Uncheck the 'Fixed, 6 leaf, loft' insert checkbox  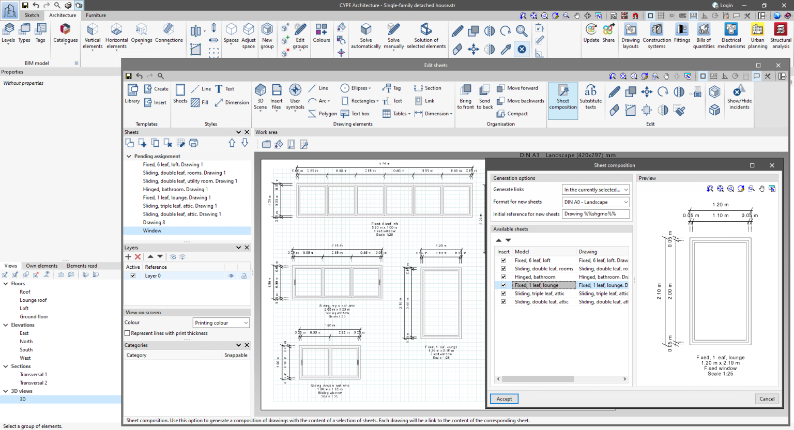(x=503, y=260)
